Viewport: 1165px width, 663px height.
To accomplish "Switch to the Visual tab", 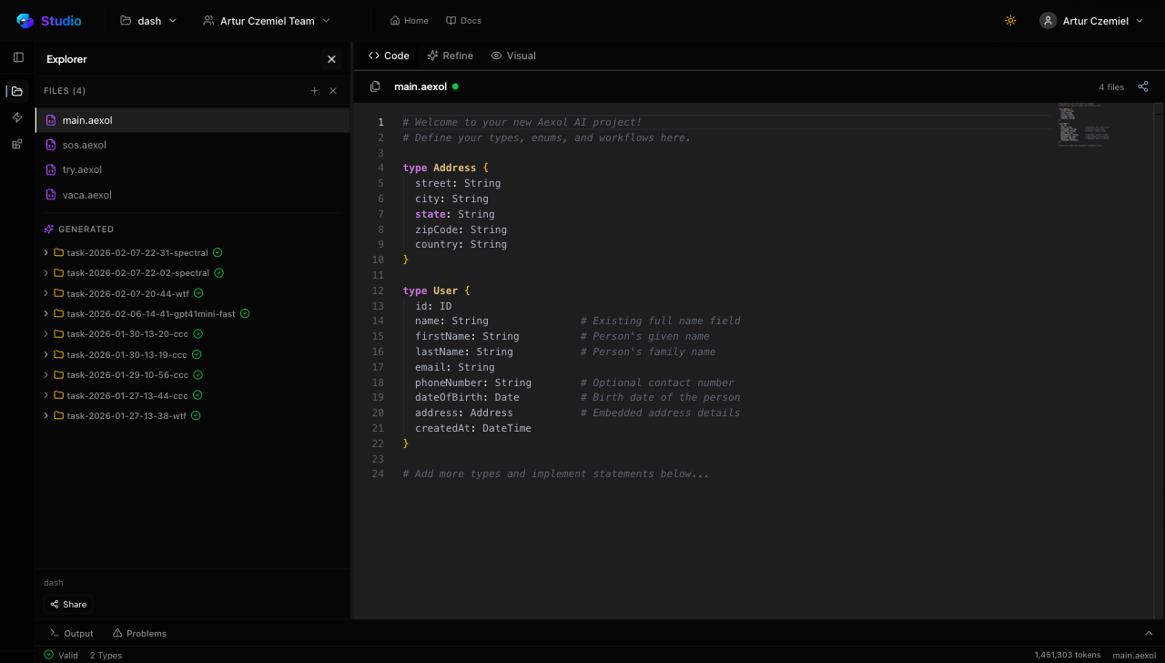I will pyautogui.click(x=513, y=56).
